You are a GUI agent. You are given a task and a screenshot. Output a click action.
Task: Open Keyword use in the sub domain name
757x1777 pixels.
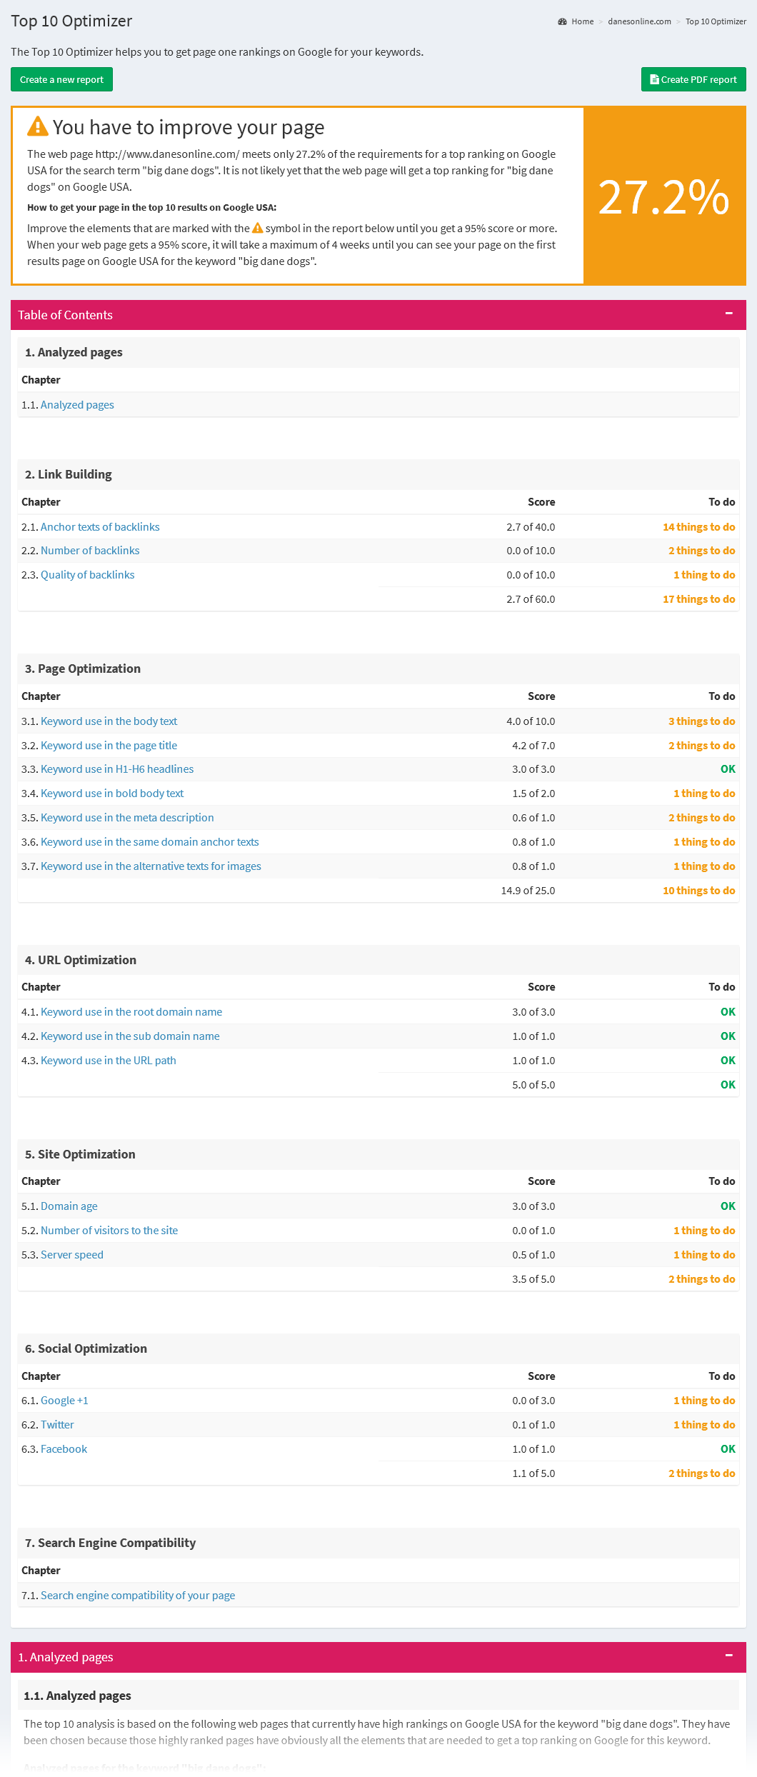130,1036
